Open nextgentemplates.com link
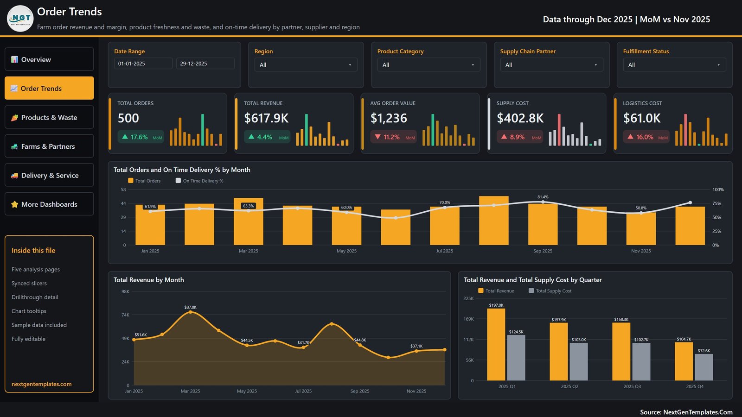Viewport: 742px width, 417px height. pyautogui.click(x=42, y=384)
